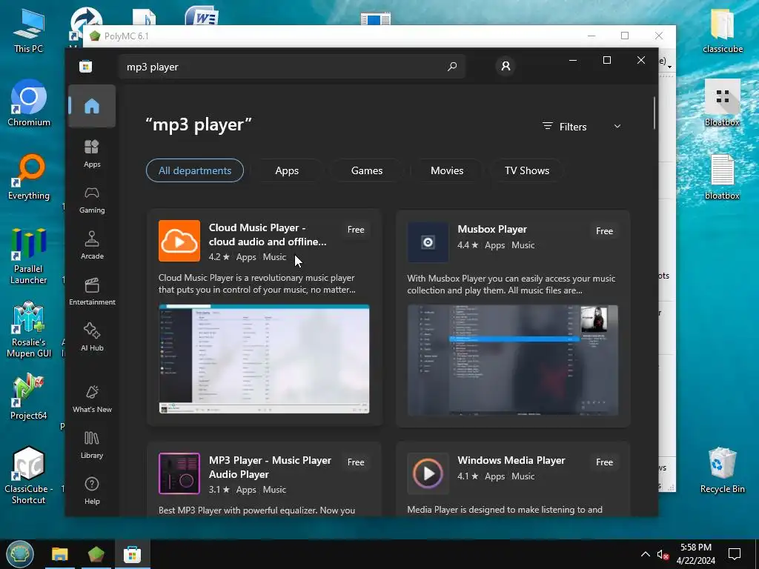
Task: Open the user account profile icon
Action: click(x=506, y=66)
